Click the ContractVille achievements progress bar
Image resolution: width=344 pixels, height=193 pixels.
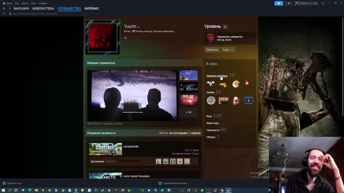click(x=128, y=161)
